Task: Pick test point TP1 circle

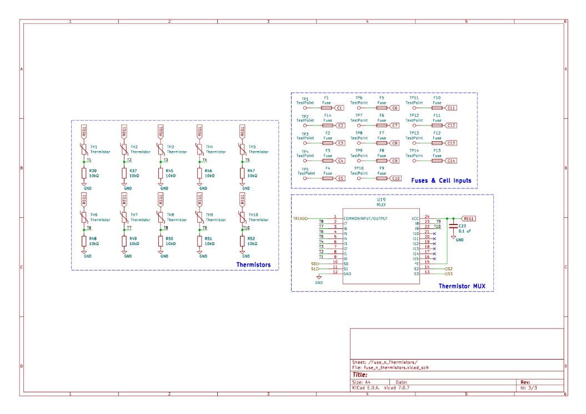Action: pos(305,108)
